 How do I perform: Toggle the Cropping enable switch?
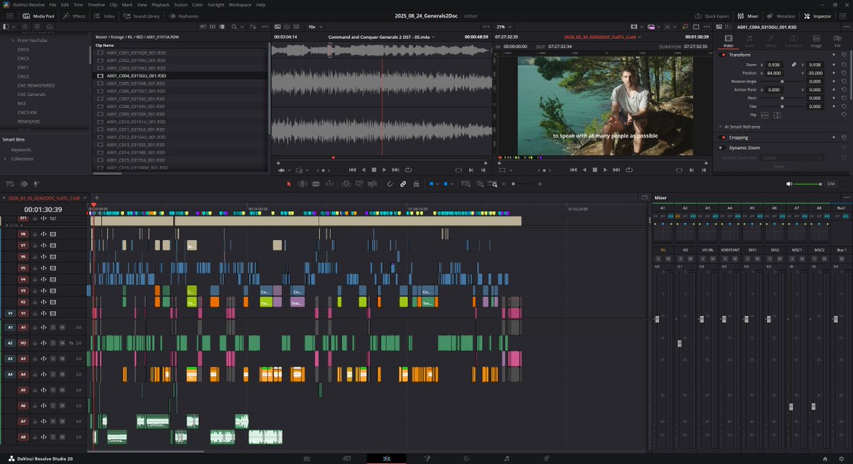pyautogui.click(x=722, y=138)
